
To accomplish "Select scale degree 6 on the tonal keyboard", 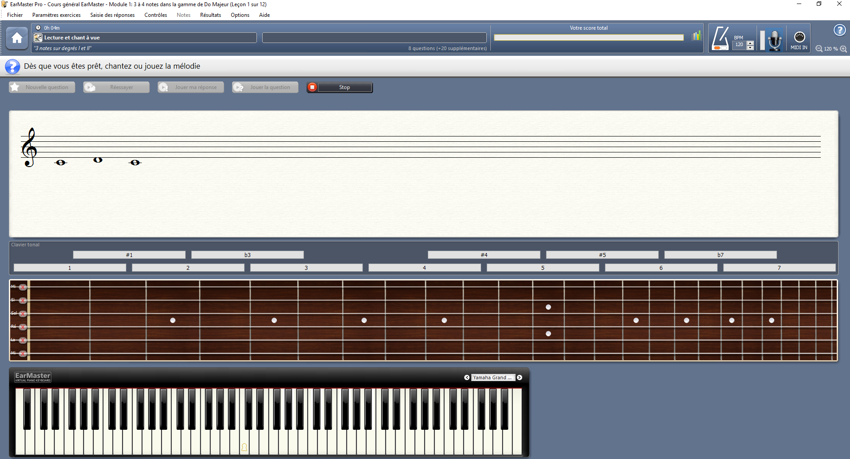I will [x=661, y=268].
